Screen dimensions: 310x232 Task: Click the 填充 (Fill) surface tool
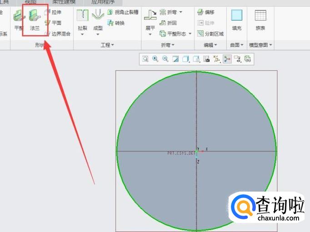pyautogui.click(x=237, y=20)
